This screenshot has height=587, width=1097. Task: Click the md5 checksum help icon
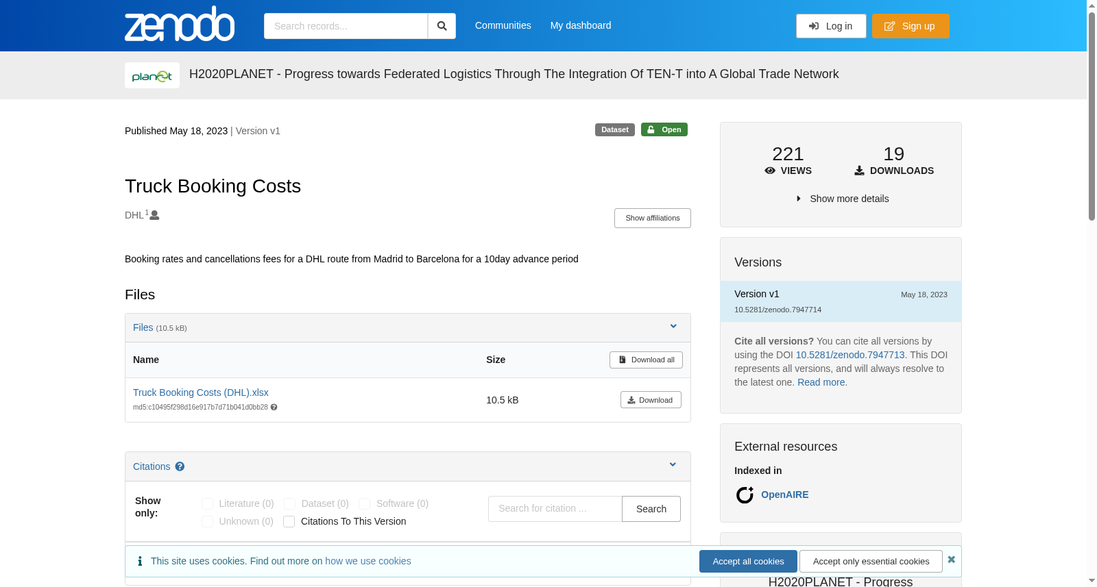coord(274,408)
